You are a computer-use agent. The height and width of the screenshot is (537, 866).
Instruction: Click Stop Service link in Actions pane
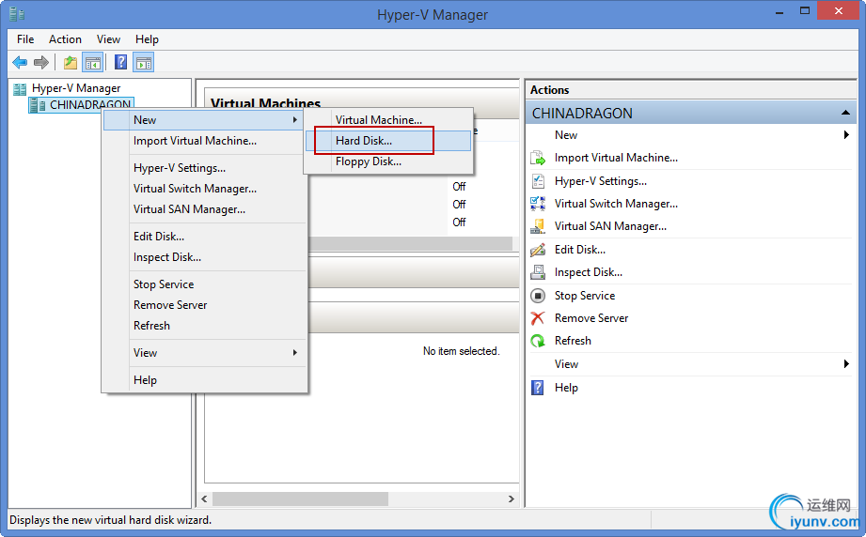pos(585,296)
